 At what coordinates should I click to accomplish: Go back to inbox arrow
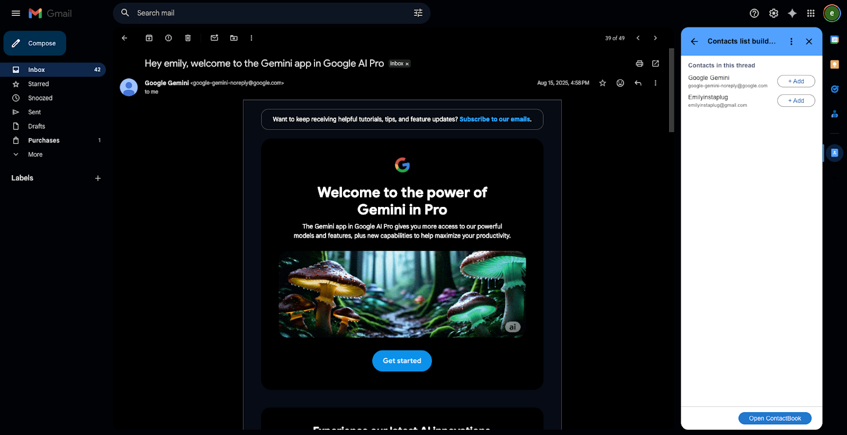tap(124, 38)
